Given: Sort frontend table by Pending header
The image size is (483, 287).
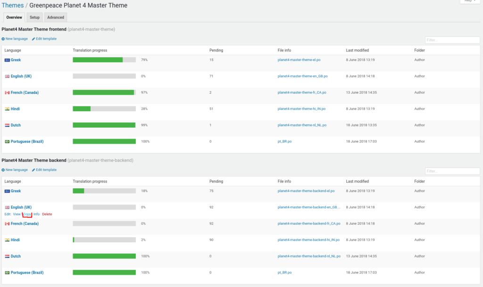Looking at the screenshot, I should 216,50.
